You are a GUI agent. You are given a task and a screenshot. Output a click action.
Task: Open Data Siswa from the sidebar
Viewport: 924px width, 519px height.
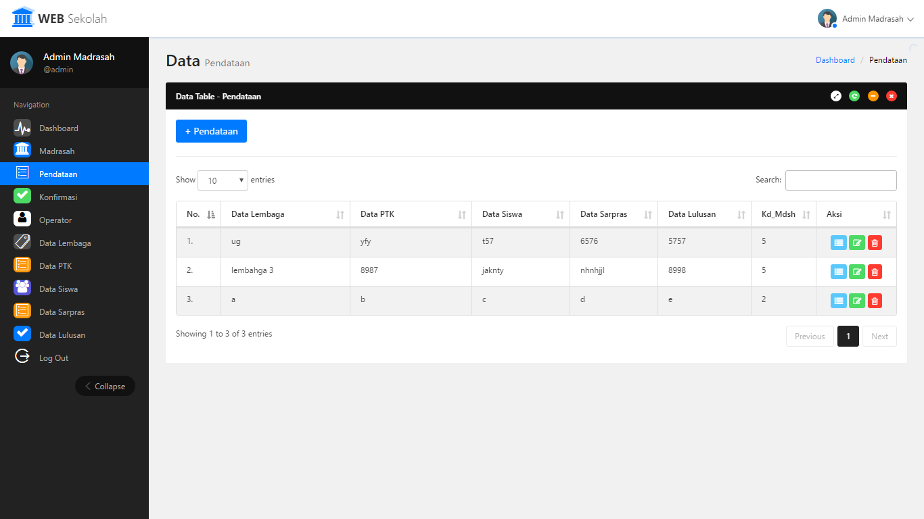[x=58, y=289]
